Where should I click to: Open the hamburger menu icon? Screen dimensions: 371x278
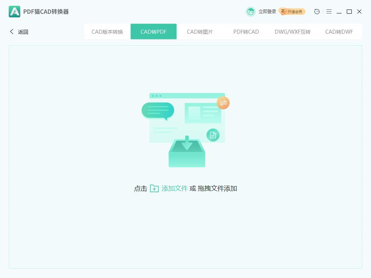coord(329,12)
